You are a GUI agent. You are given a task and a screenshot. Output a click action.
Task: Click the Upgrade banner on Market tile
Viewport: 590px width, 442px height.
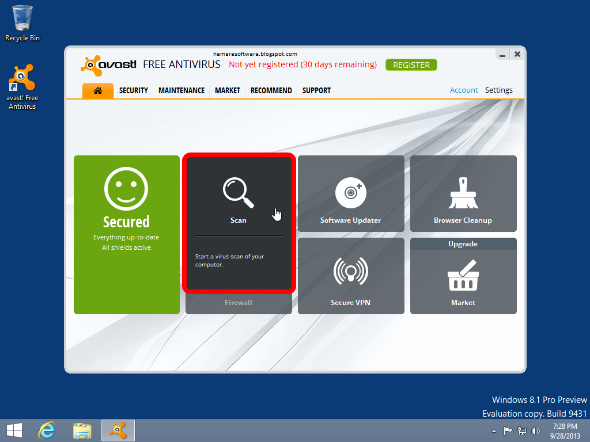click(463, 244)
